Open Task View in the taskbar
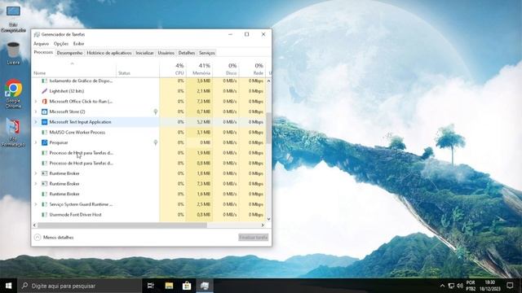The width and height of the screenshot is (522, 293). pyautogui.click(x=150, y=286)
